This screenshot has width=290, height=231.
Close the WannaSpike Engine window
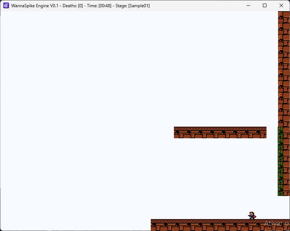point(281,5)
